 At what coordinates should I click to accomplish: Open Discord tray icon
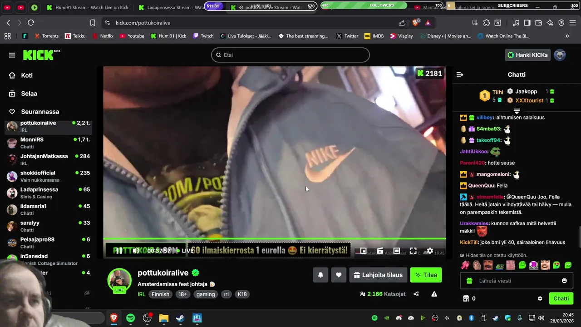click(399, 318)
